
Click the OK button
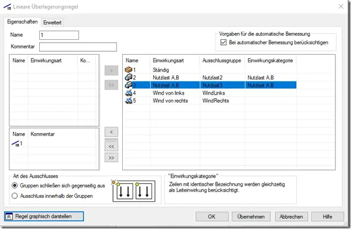[212, 217]
